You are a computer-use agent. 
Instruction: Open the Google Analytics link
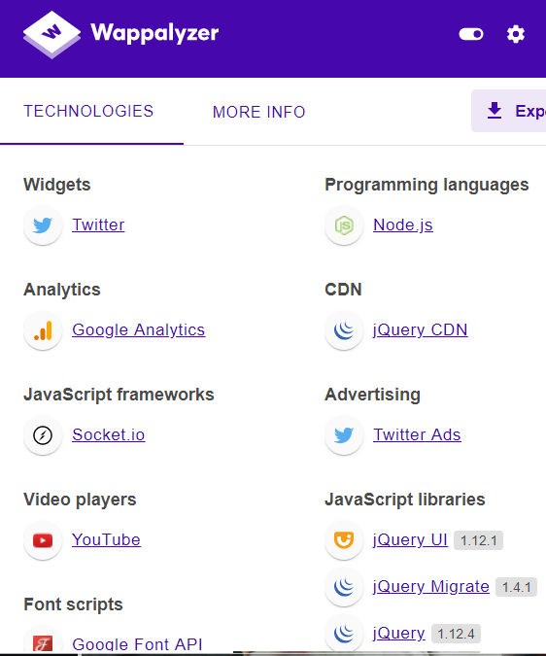[138, 329]
